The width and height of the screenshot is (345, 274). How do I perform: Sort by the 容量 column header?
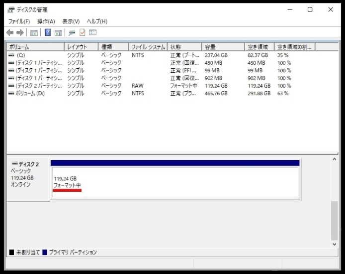pos(223,47)
